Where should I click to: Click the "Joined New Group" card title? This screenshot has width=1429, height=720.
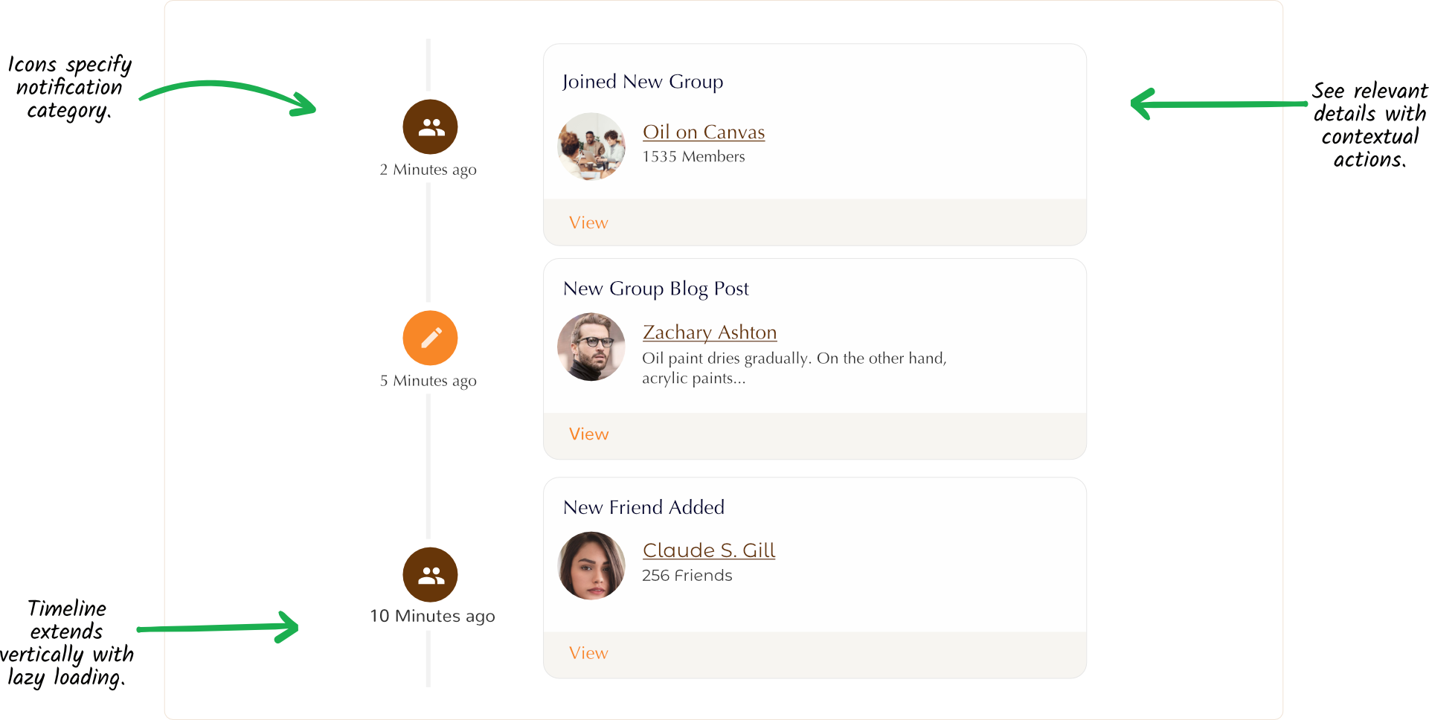(642, 82)
